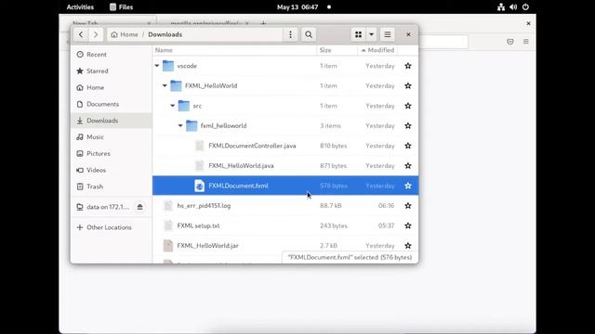Click Home in the path bar
This screenshot has width=595, height=334.
(125, 34)
